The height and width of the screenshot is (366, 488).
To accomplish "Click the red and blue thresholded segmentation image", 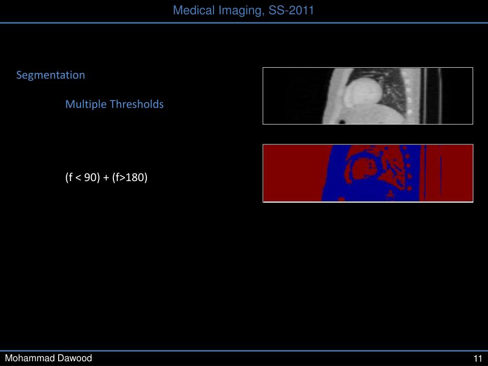I will [x=368, y=173].
